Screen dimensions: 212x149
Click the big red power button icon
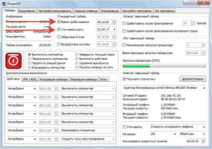pos(14,61)
